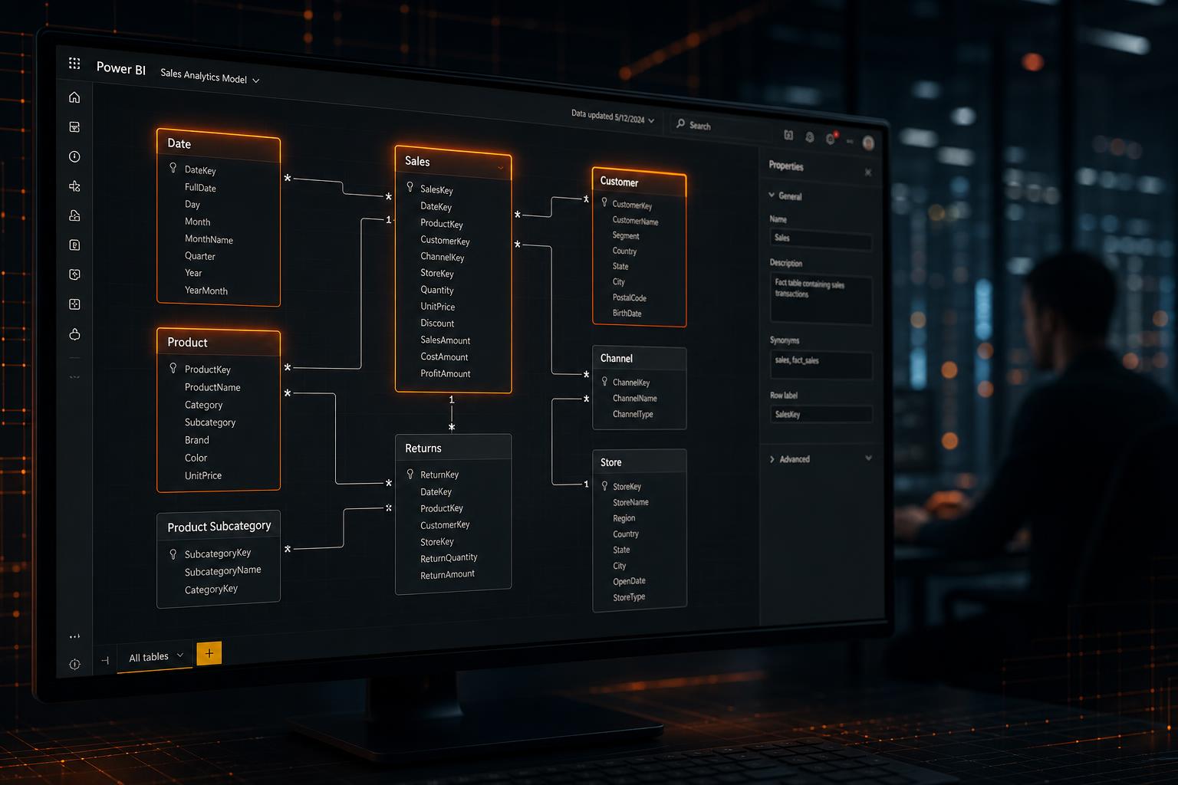Select the Discount field in Sales table
The width and height of the screenshot is (1178, 785).
coord(437,324)
